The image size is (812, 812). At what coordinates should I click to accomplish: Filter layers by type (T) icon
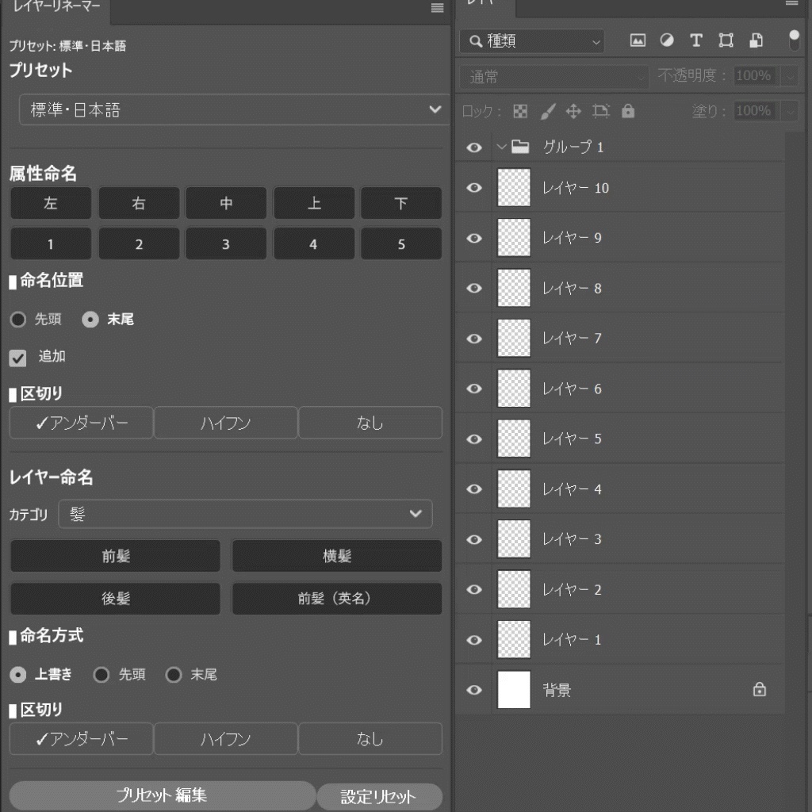coord(696,40)
